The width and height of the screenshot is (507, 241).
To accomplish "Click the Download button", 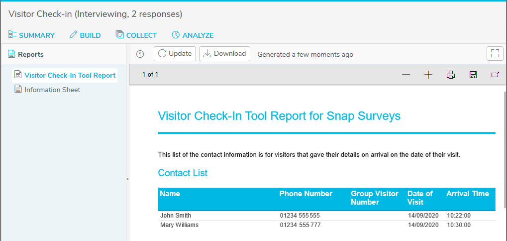I will (224, 54).
